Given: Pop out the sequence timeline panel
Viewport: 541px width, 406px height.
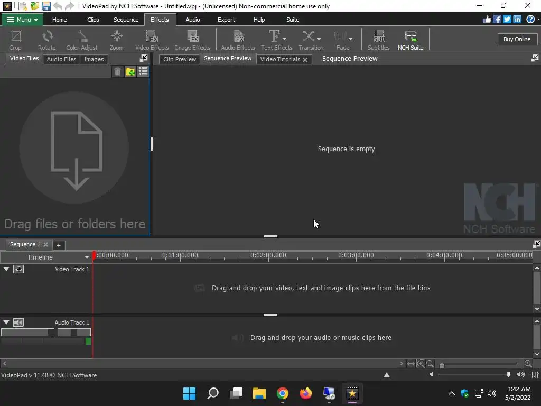Looking at the screenshot, I should point(537,244).
